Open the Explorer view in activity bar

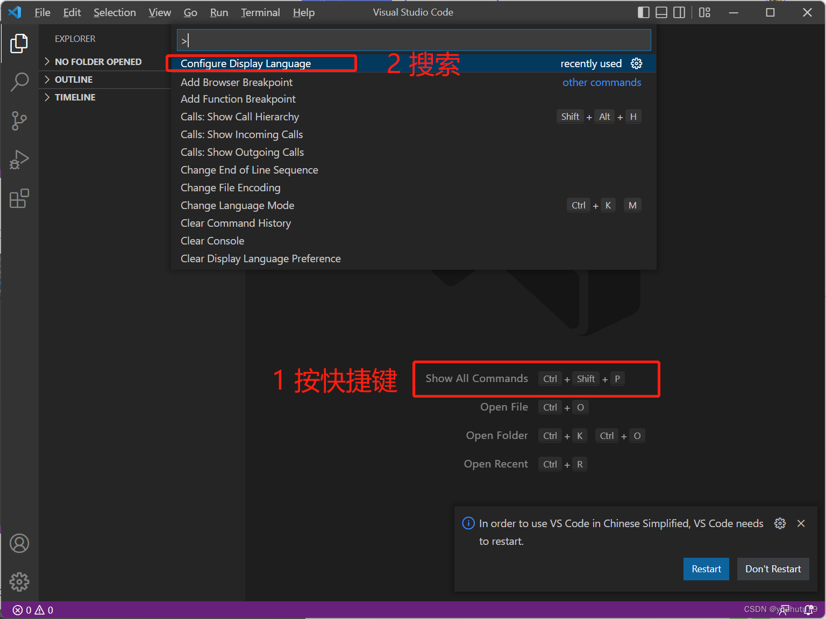point(19,44)
